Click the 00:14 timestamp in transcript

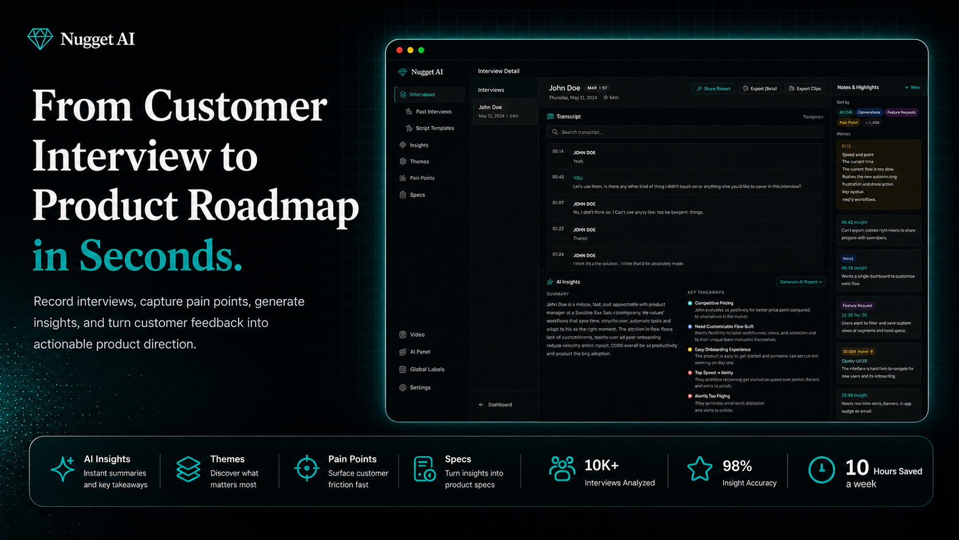point(558,151)
